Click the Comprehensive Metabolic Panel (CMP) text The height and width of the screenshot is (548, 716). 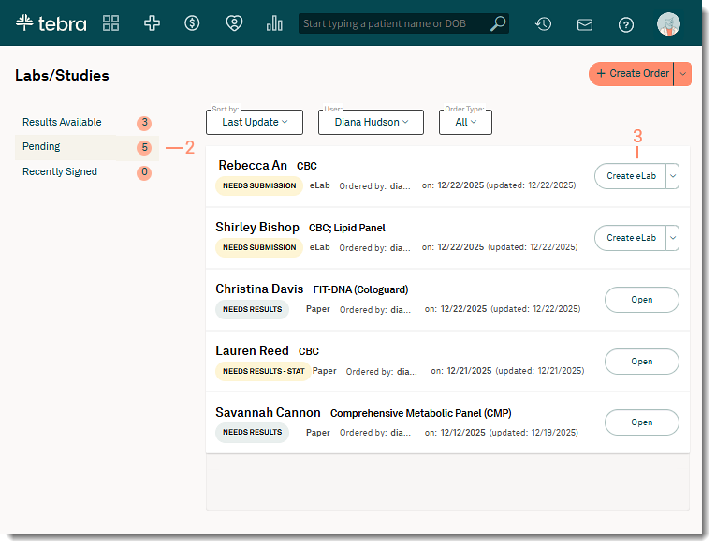point(420,413)
